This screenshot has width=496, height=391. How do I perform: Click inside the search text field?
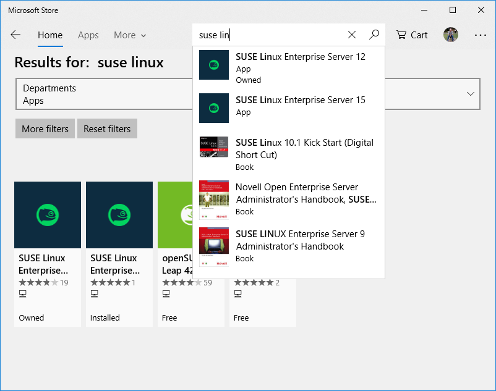tap(270, 35)
